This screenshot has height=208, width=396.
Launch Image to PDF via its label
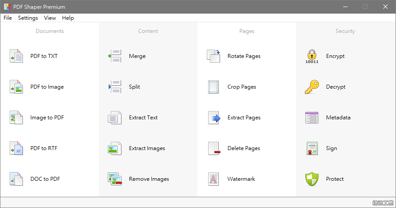[x=47, y=117]
